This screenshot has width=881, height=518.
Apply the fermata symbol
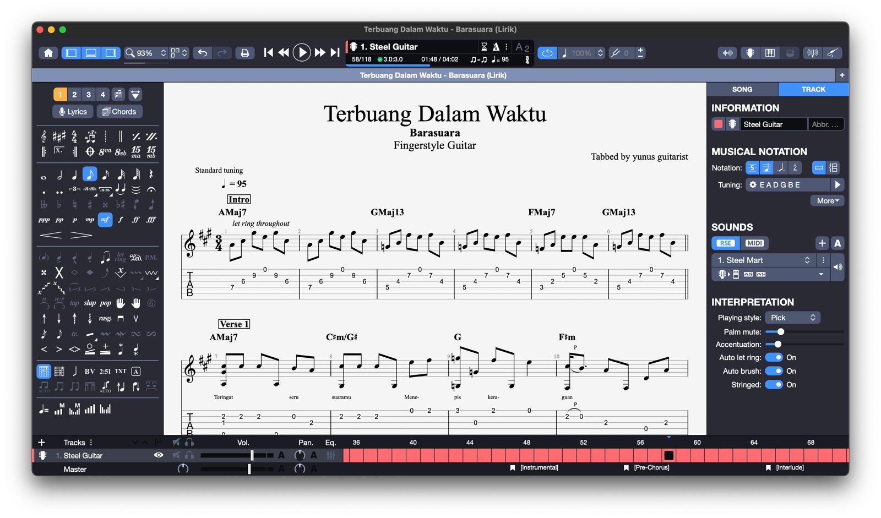click(x=151, y=189)
